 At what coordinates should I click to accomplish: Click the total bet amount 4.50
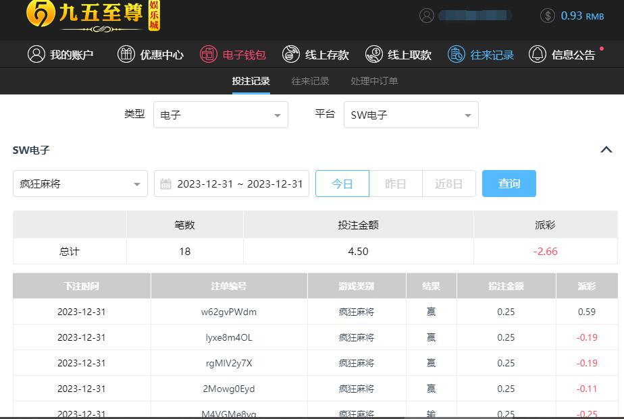pos(358,252)
